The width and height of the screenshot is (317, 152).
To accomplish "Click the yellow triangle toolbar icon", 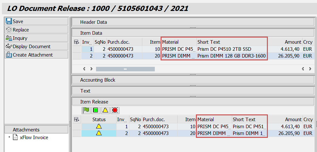I will (105, 110).
